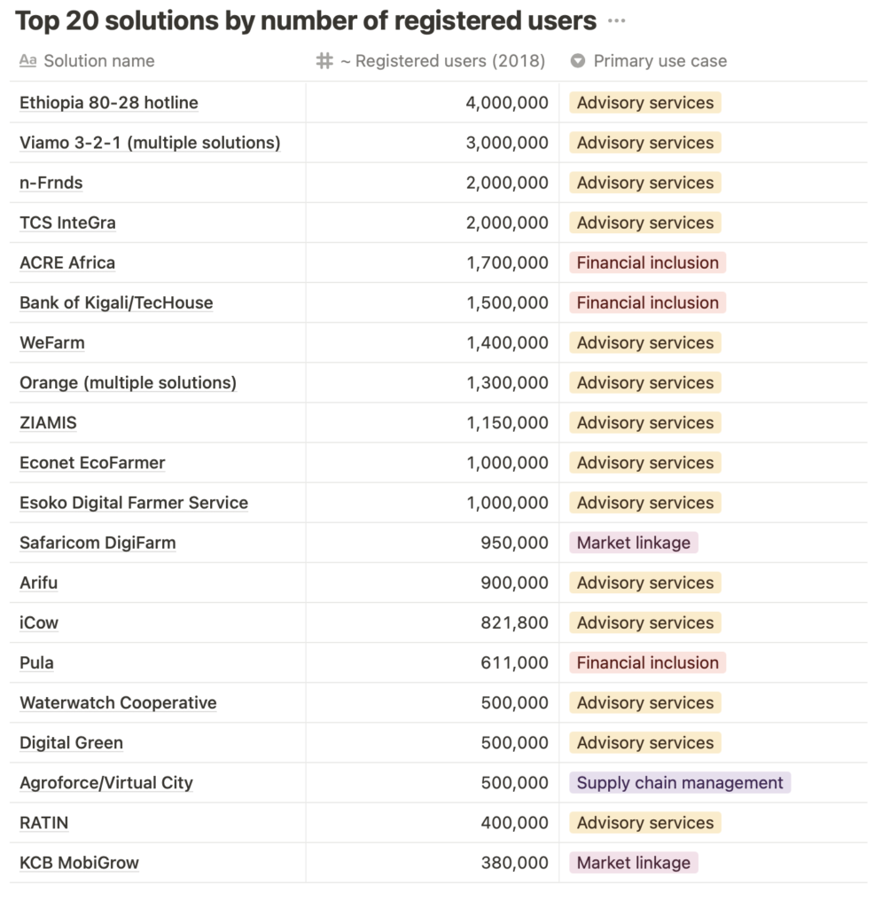Image resolution: width=882 pixels, height=908 pixels.
Task: Click the hash icon in the Registered users header
Action: coord(324,61)
